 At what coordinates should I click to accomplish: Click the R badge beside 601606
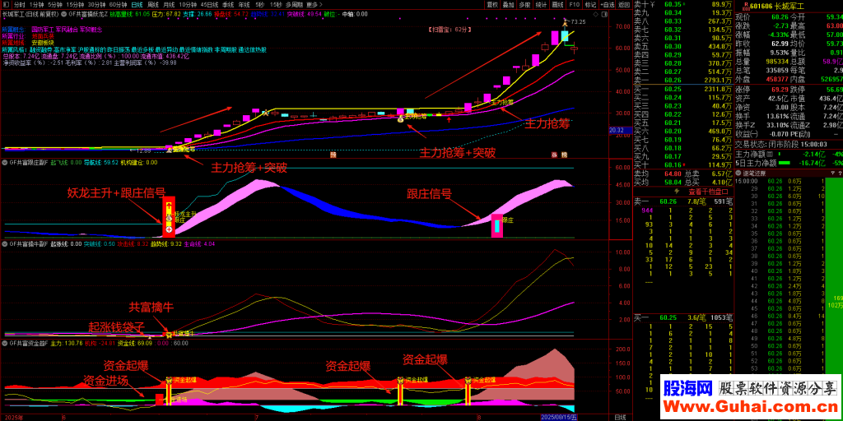point(745,7)
